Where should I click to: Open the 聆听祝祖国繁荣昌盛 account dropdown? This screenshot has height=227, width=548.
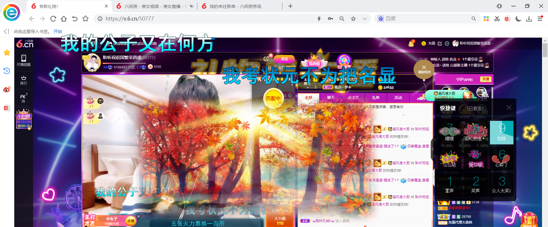pos(473,43)
